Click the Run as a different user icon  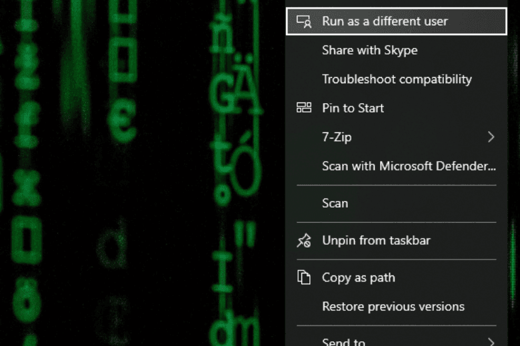[x=304, y=21]
